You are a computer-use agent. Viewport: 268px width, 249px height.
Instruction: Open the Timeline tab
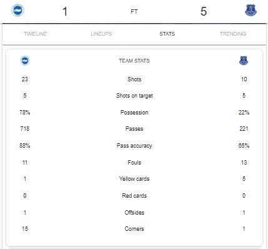pos(36,34)
